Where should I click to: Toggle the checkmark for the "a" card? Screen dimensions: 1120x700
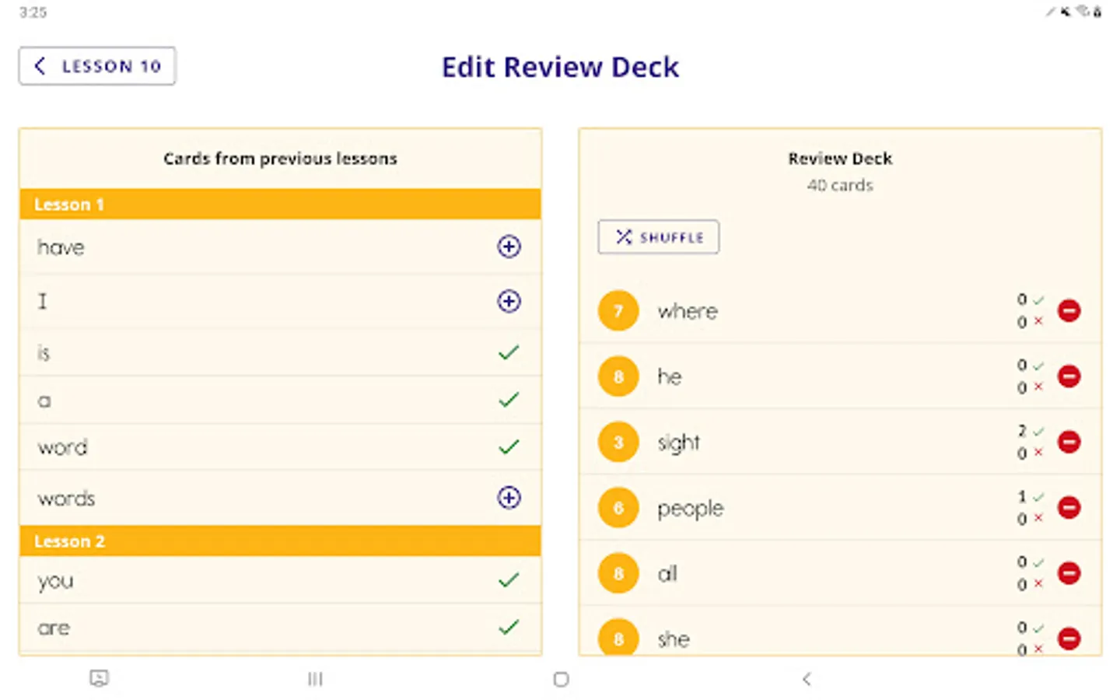click(x=509, y=400)
